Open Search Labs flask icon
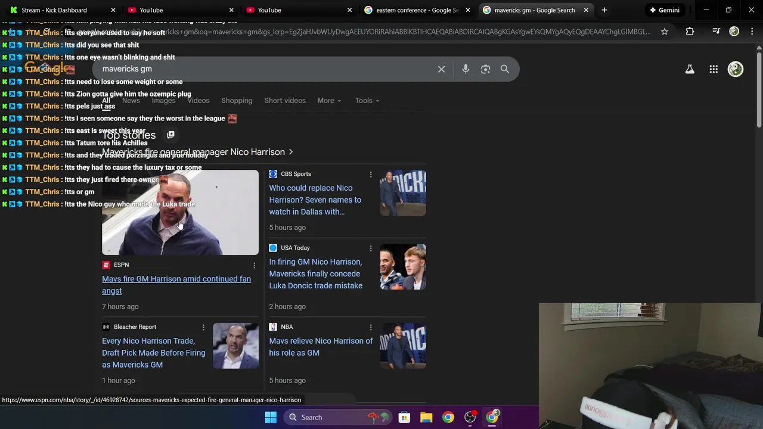763x429 pixels. click(x=690, y=69)
